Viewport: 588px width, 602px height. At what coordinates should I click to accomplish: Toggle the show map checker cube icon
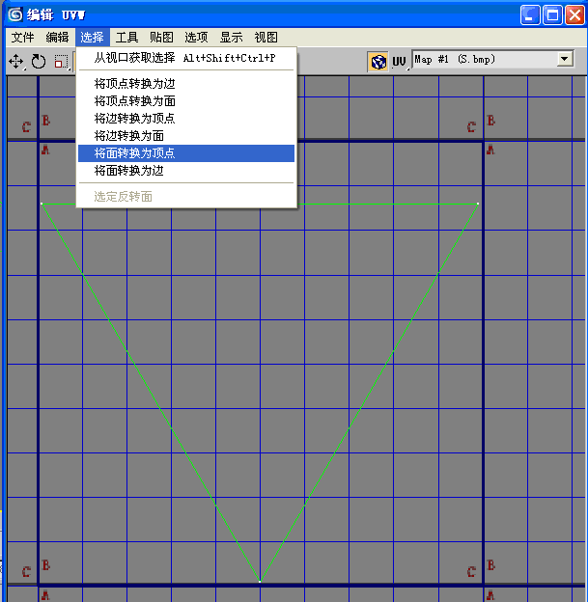point(378,62)
